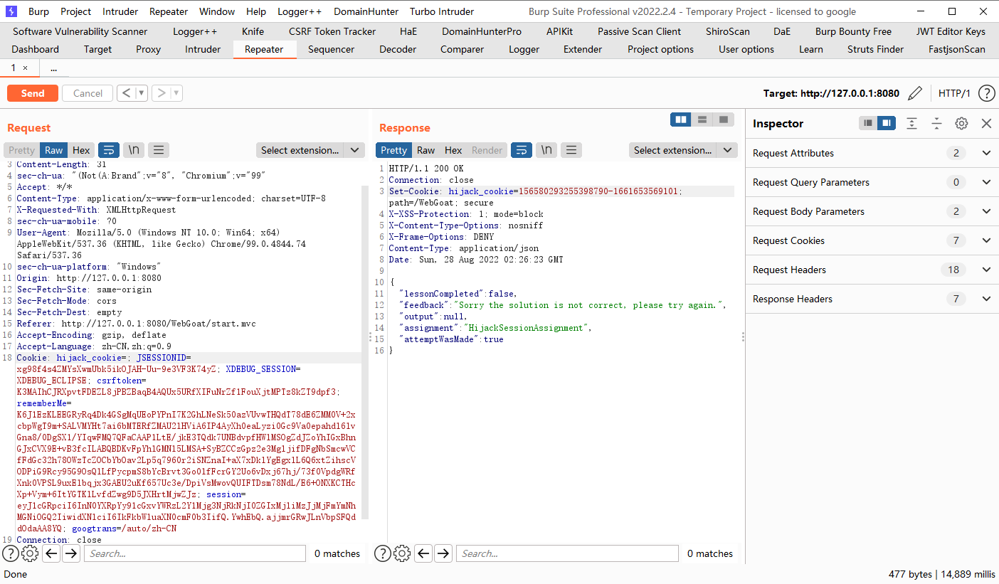Open Request search settings gear
The width and height of the screenshot is (999, 584).
tap(30, 553)
